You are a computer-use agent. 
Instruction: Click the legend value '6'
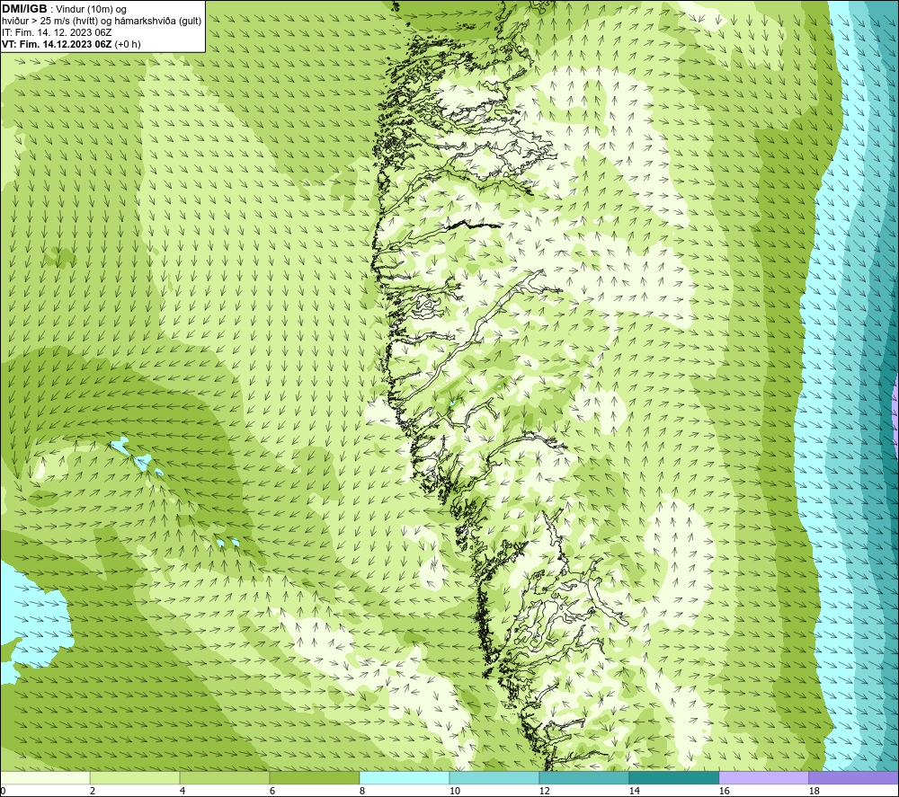[x=272, y=791]
